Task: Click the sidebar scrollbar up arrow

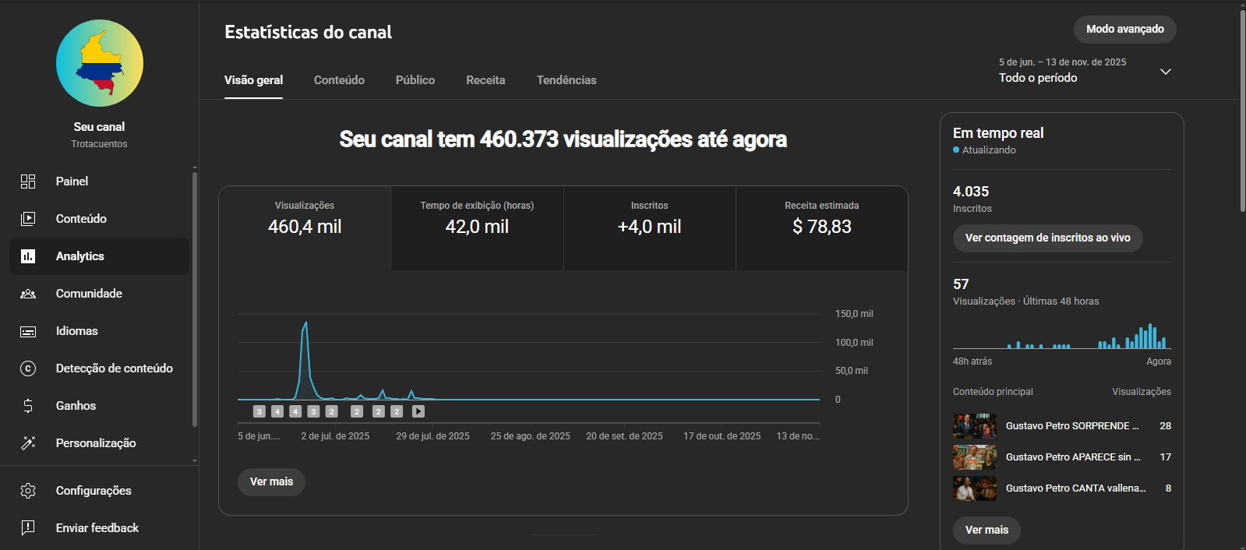Action: [x=194, y=167]
